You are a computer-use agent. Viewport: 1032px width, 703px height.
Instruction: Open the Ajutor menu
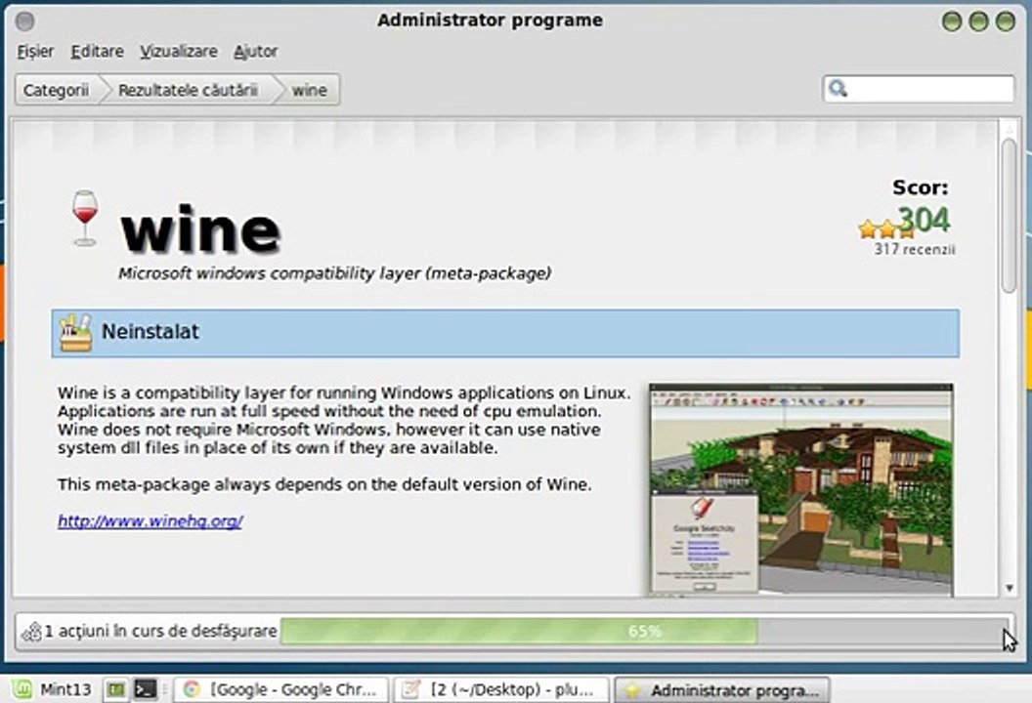point(256,52)
